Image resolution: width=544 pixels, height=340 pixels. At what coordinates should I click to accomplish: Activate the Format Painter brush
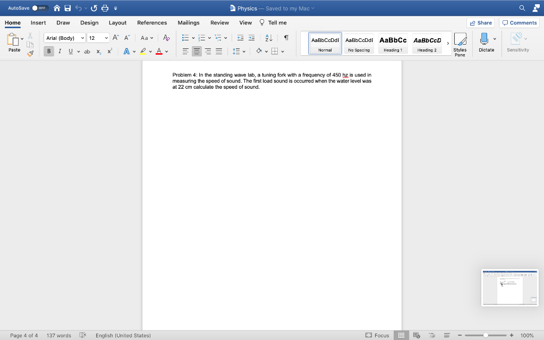coord(30,54)
